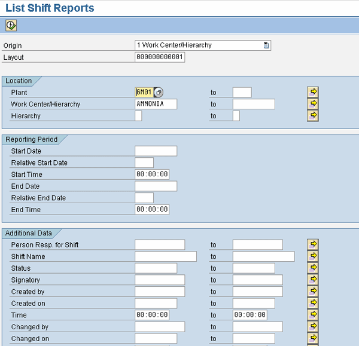Click multiple selection arrow for Status
The image size is (359, 346).
pos(312,268)
